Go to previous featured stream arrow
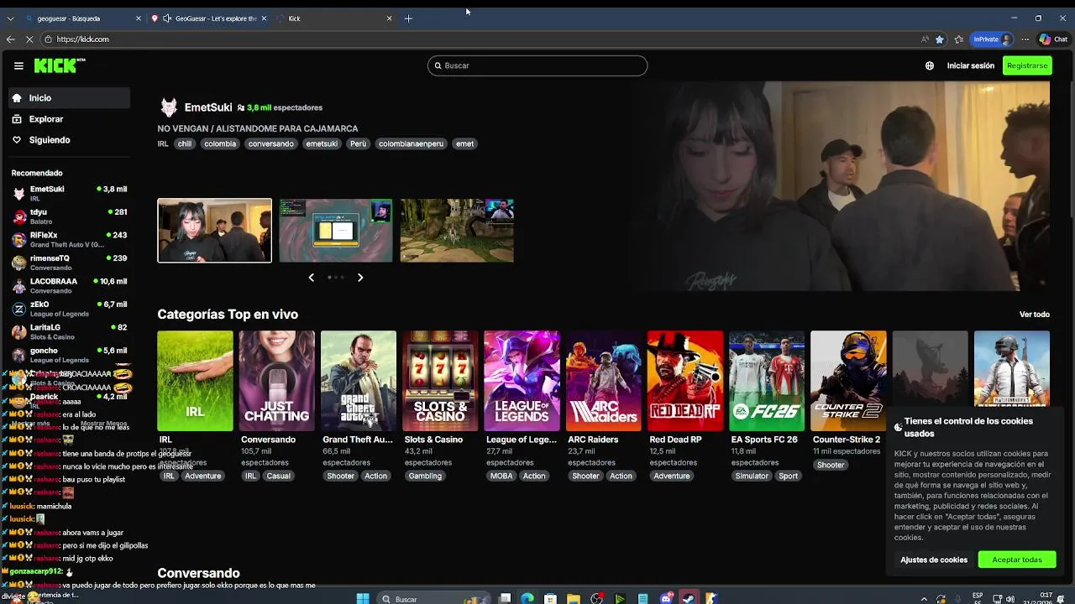1075x604 pixels. tap(311, 278)
